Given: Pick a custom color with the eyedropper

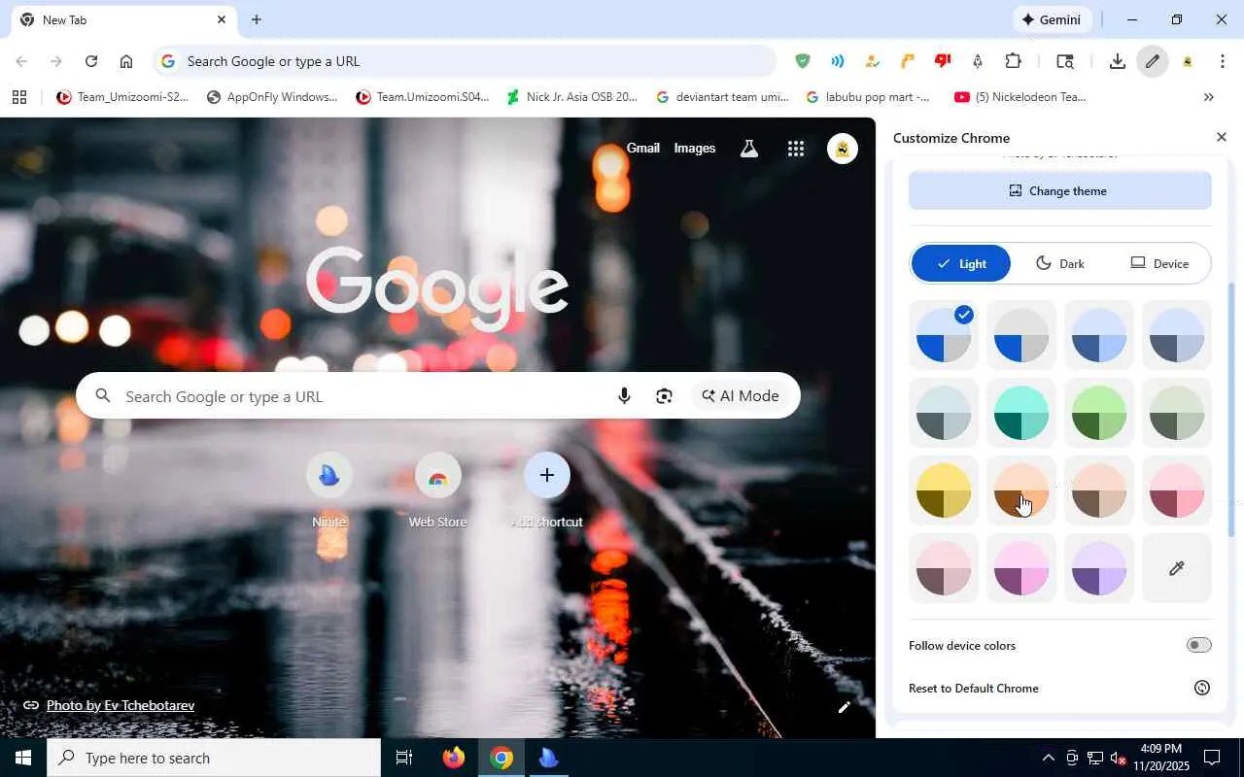Looking at the screenshot, I should (x=1177, y=568).
